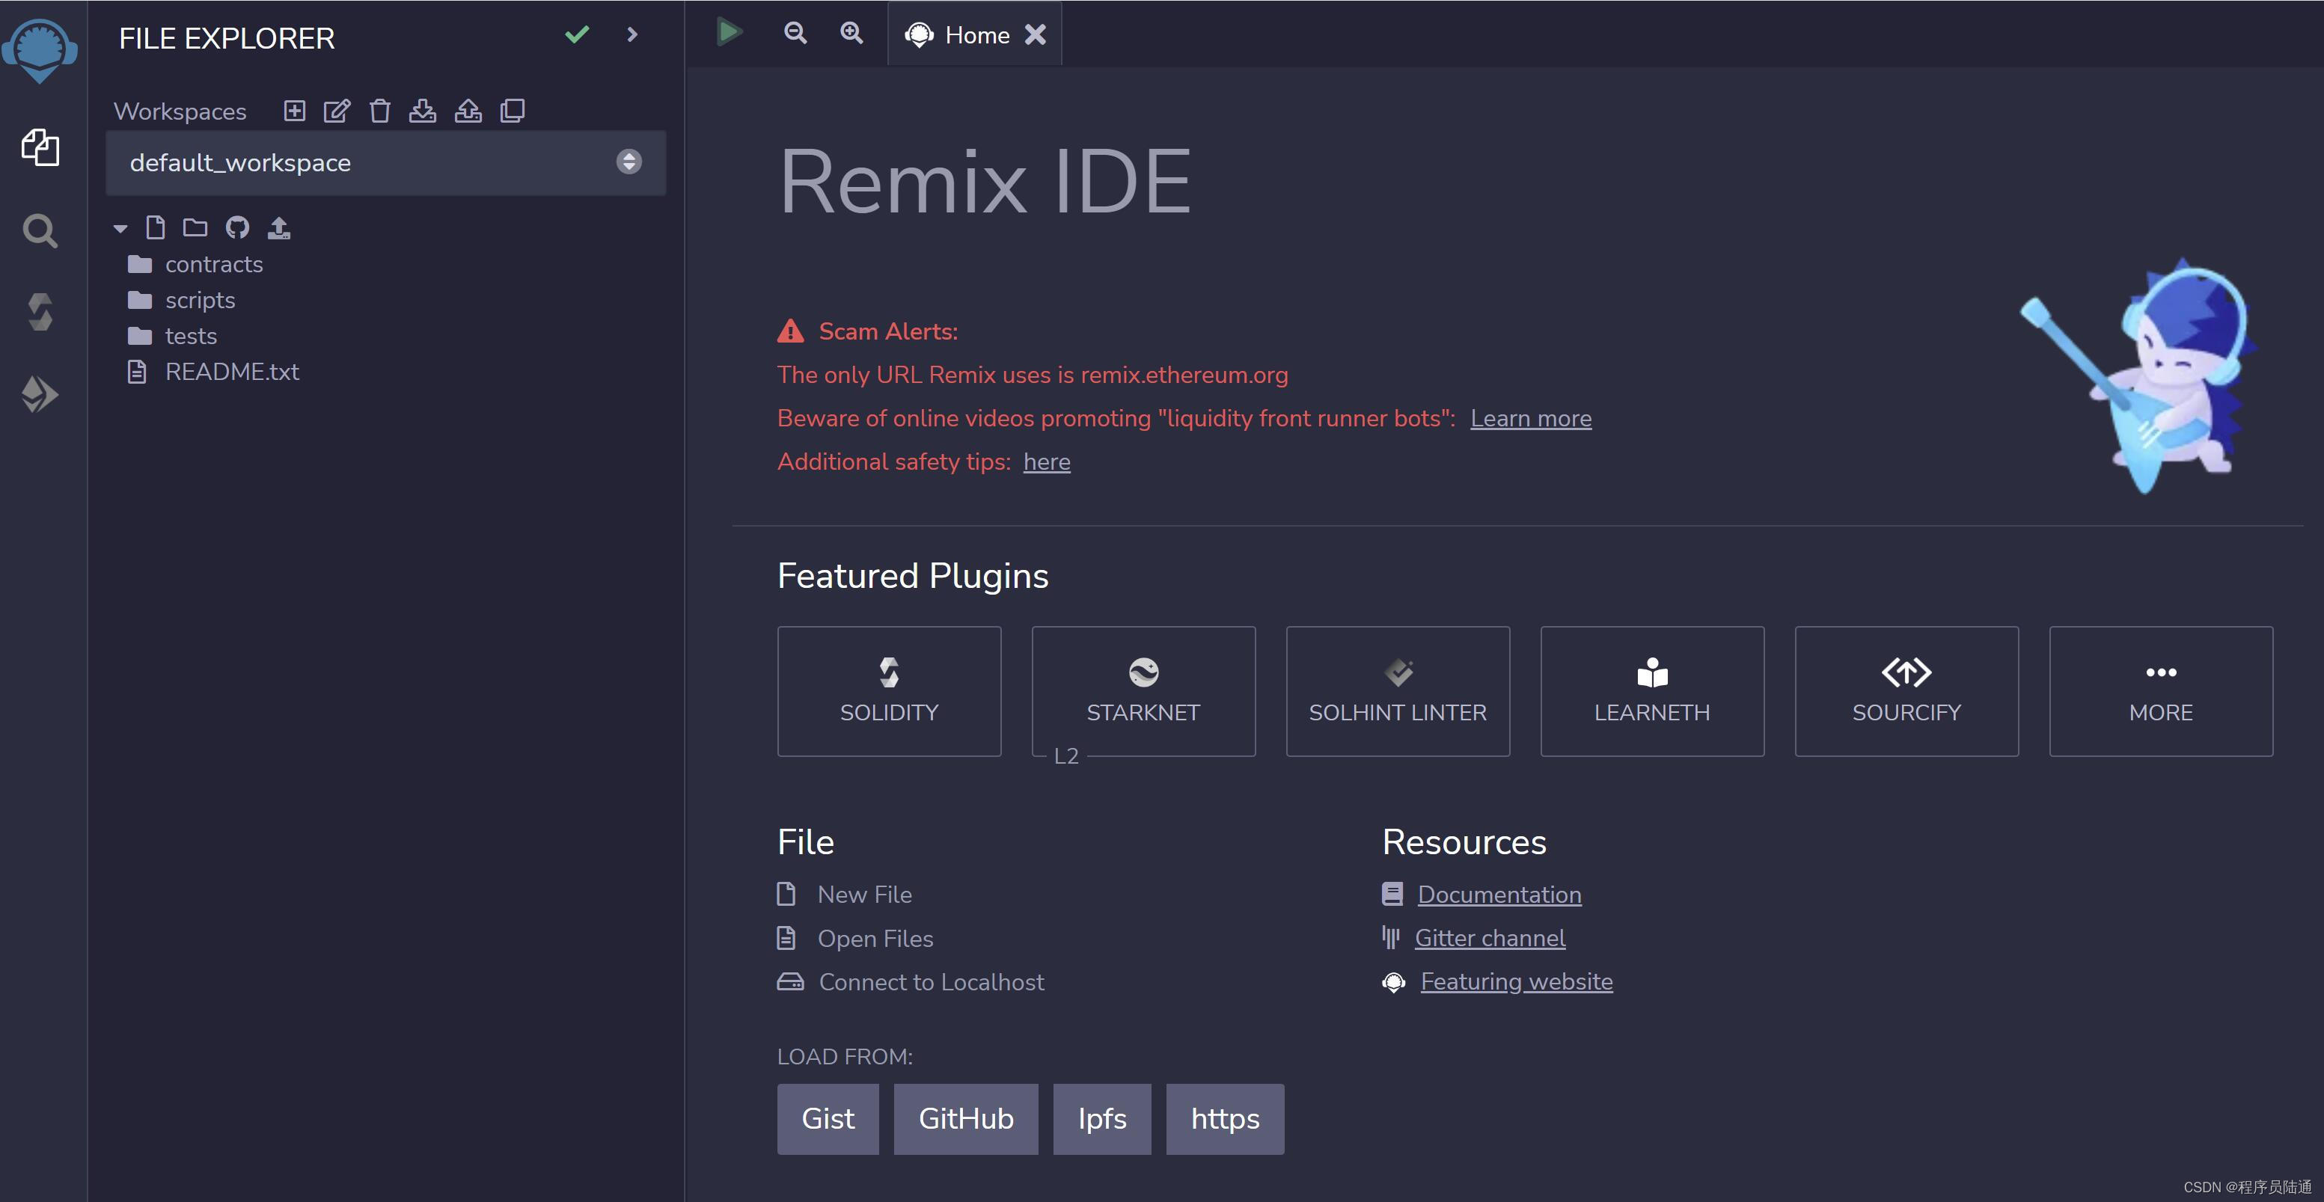This screenshot has height=1202, width=2324.
Task: Click the Sourcify plugin icon
Action: pos(1906,669)
